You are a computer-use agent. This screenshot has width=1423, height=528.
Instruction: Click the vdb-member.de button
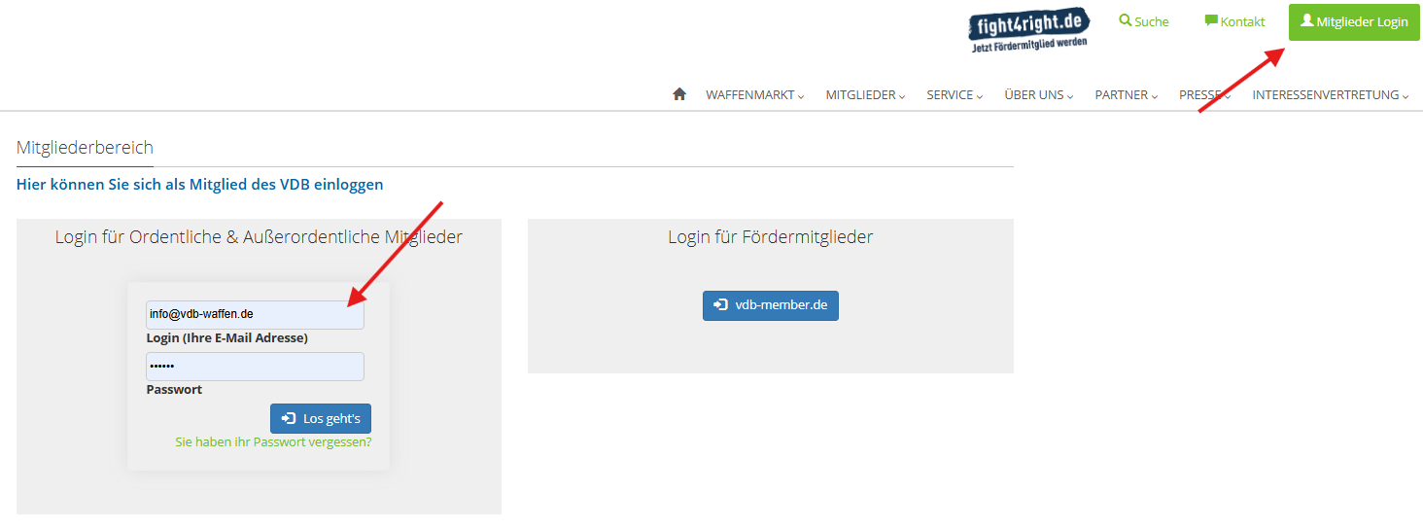tap(770, 305)
